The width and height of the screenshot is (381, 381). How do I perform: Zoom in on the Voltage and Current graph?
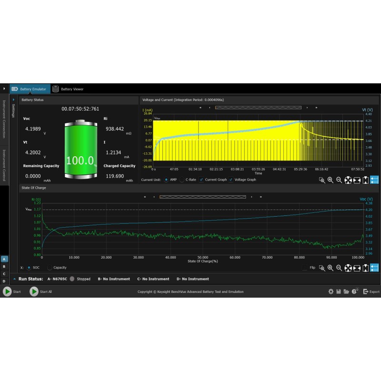tap(330, 180)
